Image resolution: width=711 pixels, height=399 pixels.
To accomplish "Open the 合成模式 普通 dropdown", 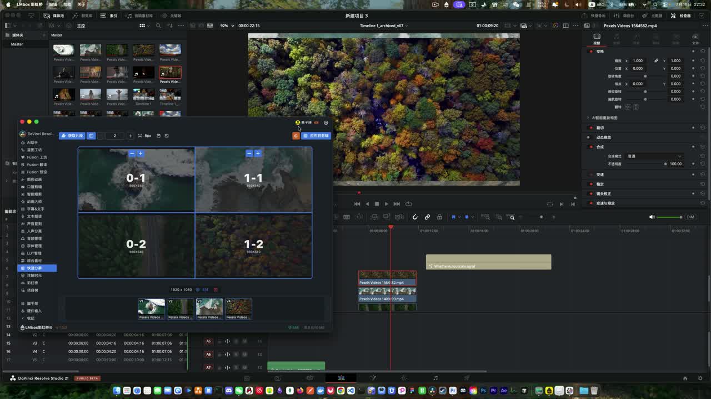I will 654,156.
